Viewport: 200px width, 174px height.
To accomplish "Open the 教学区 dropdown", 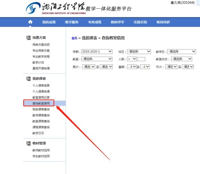I will 181,52.
